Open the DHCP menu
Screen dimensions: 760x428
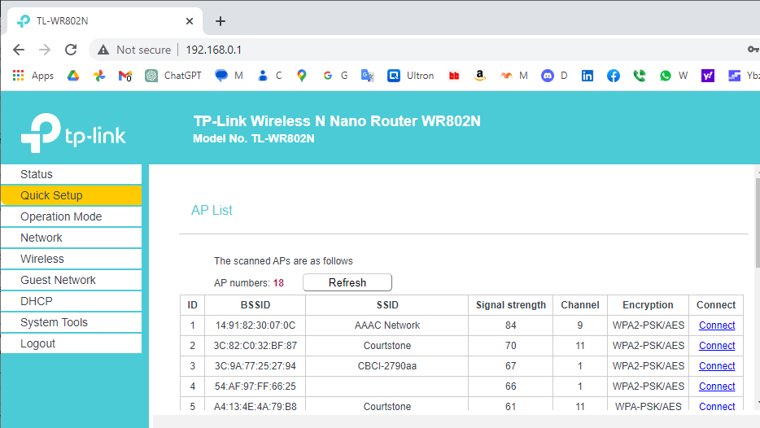pyautogui.click(x=72, y=301)
